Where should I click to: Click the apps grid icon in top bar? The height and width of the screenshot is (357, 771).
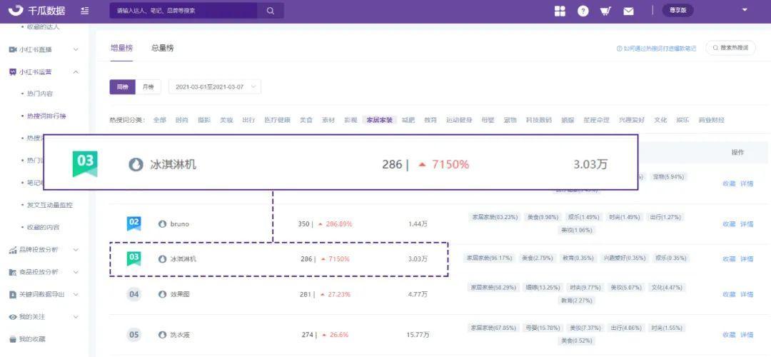click(560, 11)
